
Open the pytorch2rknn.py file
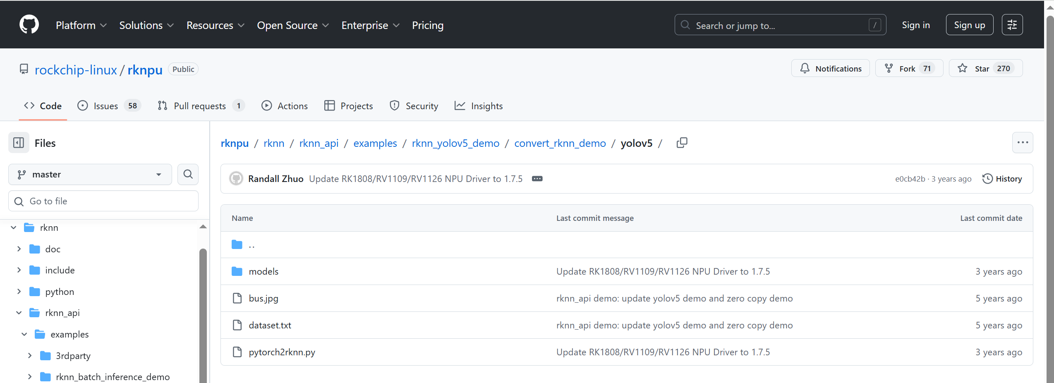(x=282, y=352)
